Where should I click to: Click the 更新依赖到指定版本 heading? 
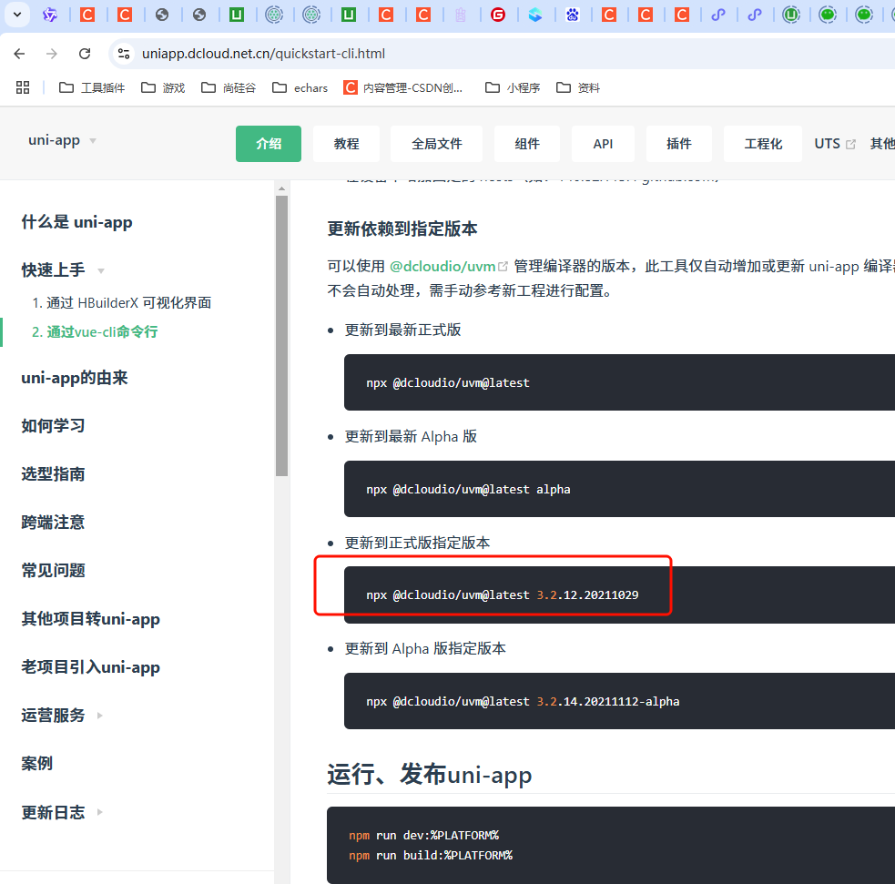tap(402, 229)
